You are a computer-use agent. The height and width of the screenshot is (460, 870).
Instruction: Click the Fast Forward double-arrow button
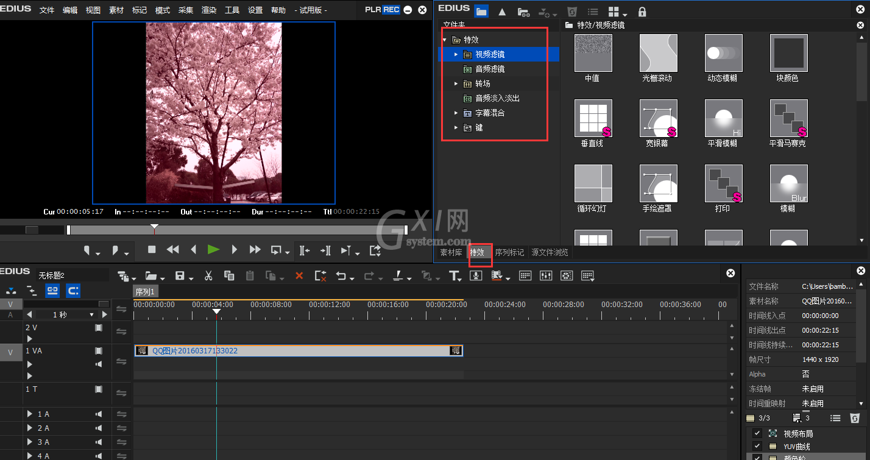point(255,249)
